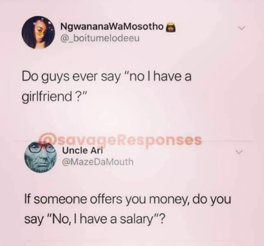264x246 pixels.
Task: Expand the options chevron on Uncle Ari's reply
Action: coord(239,152)
